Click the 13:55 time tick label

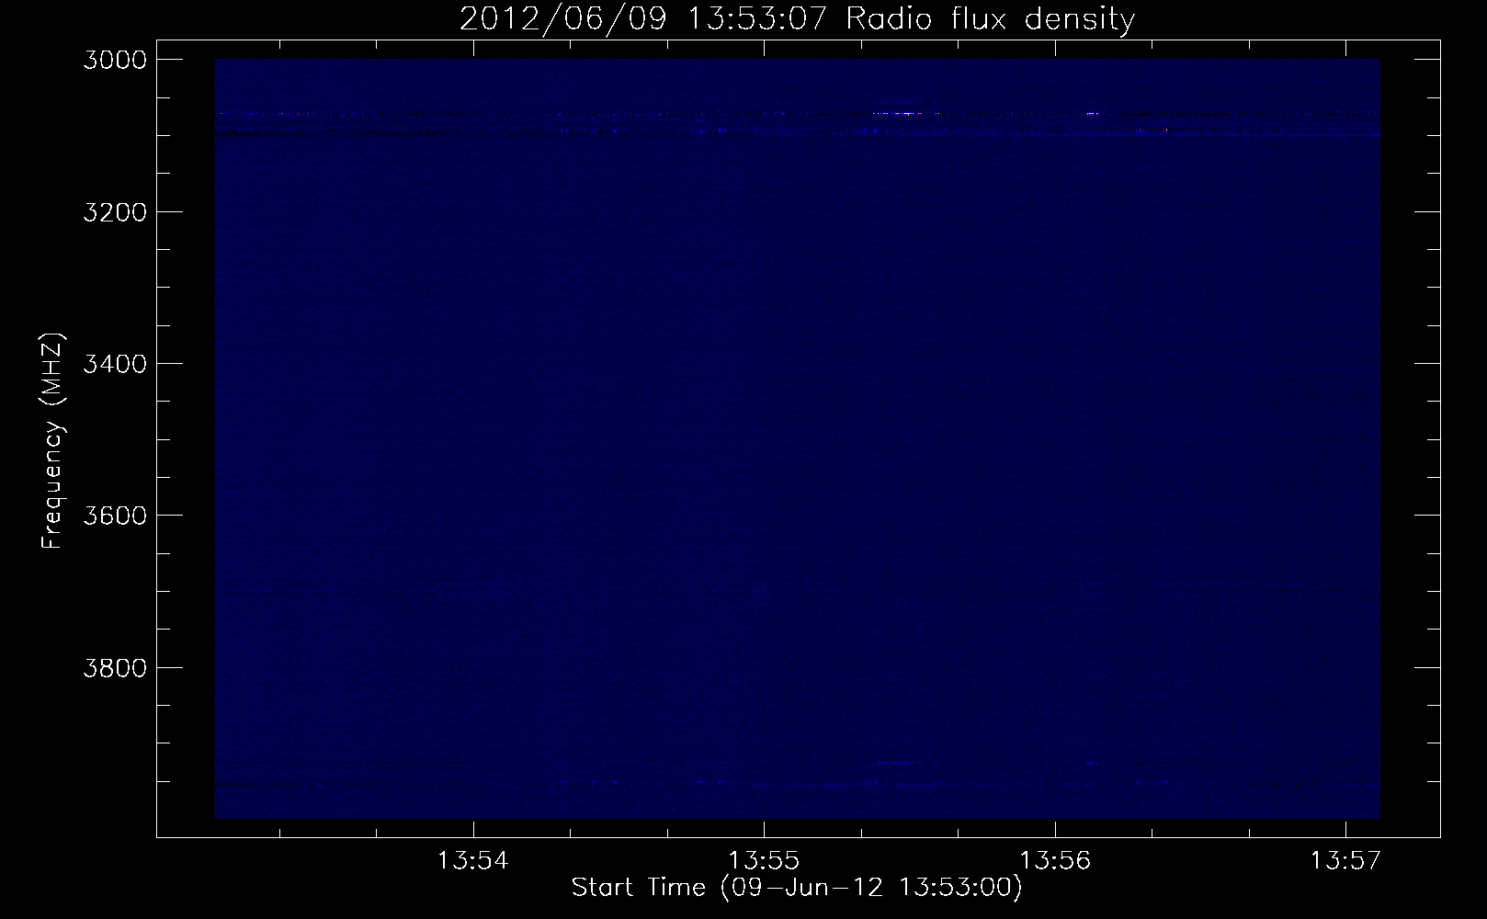tap(763, 862)
